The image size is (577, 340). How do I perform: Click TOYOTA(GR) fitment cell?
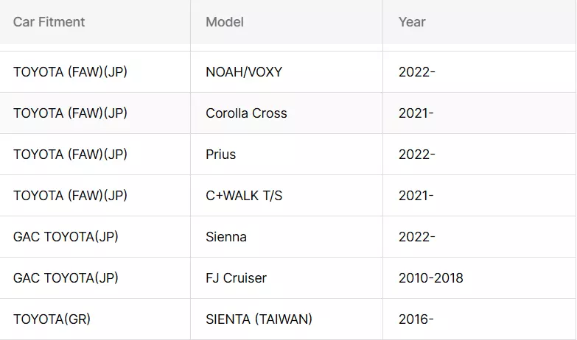[95, 319]
